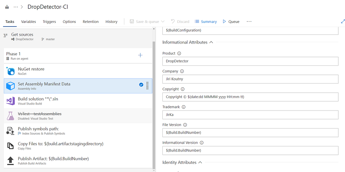345x172 pixels.
Task: Add a task to Phase 1
Action: (140, 55)
